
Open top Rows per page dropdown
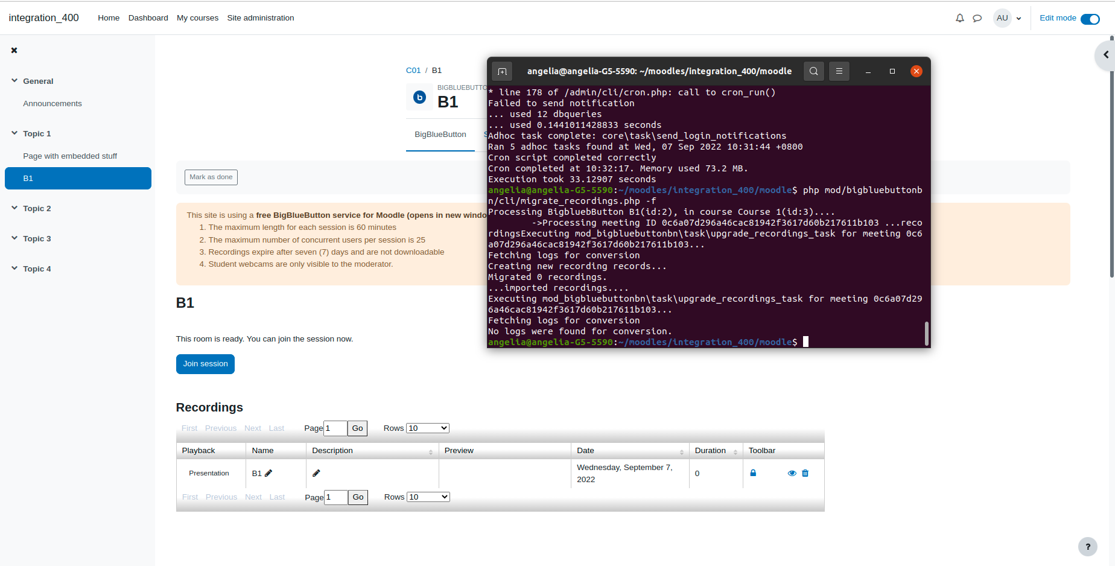point(428,428)
